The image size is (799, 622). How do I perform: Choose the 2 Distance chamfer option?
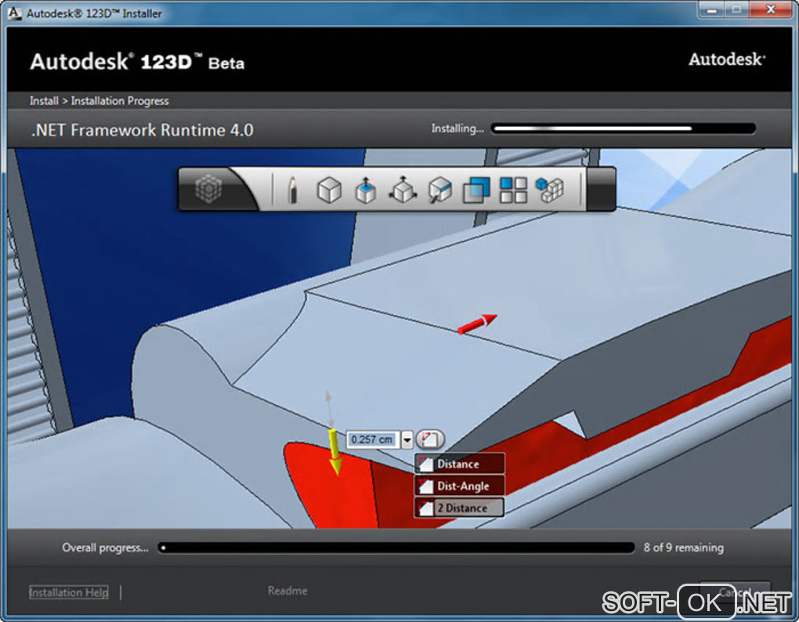pyautogui.click(x=460, y=508)
